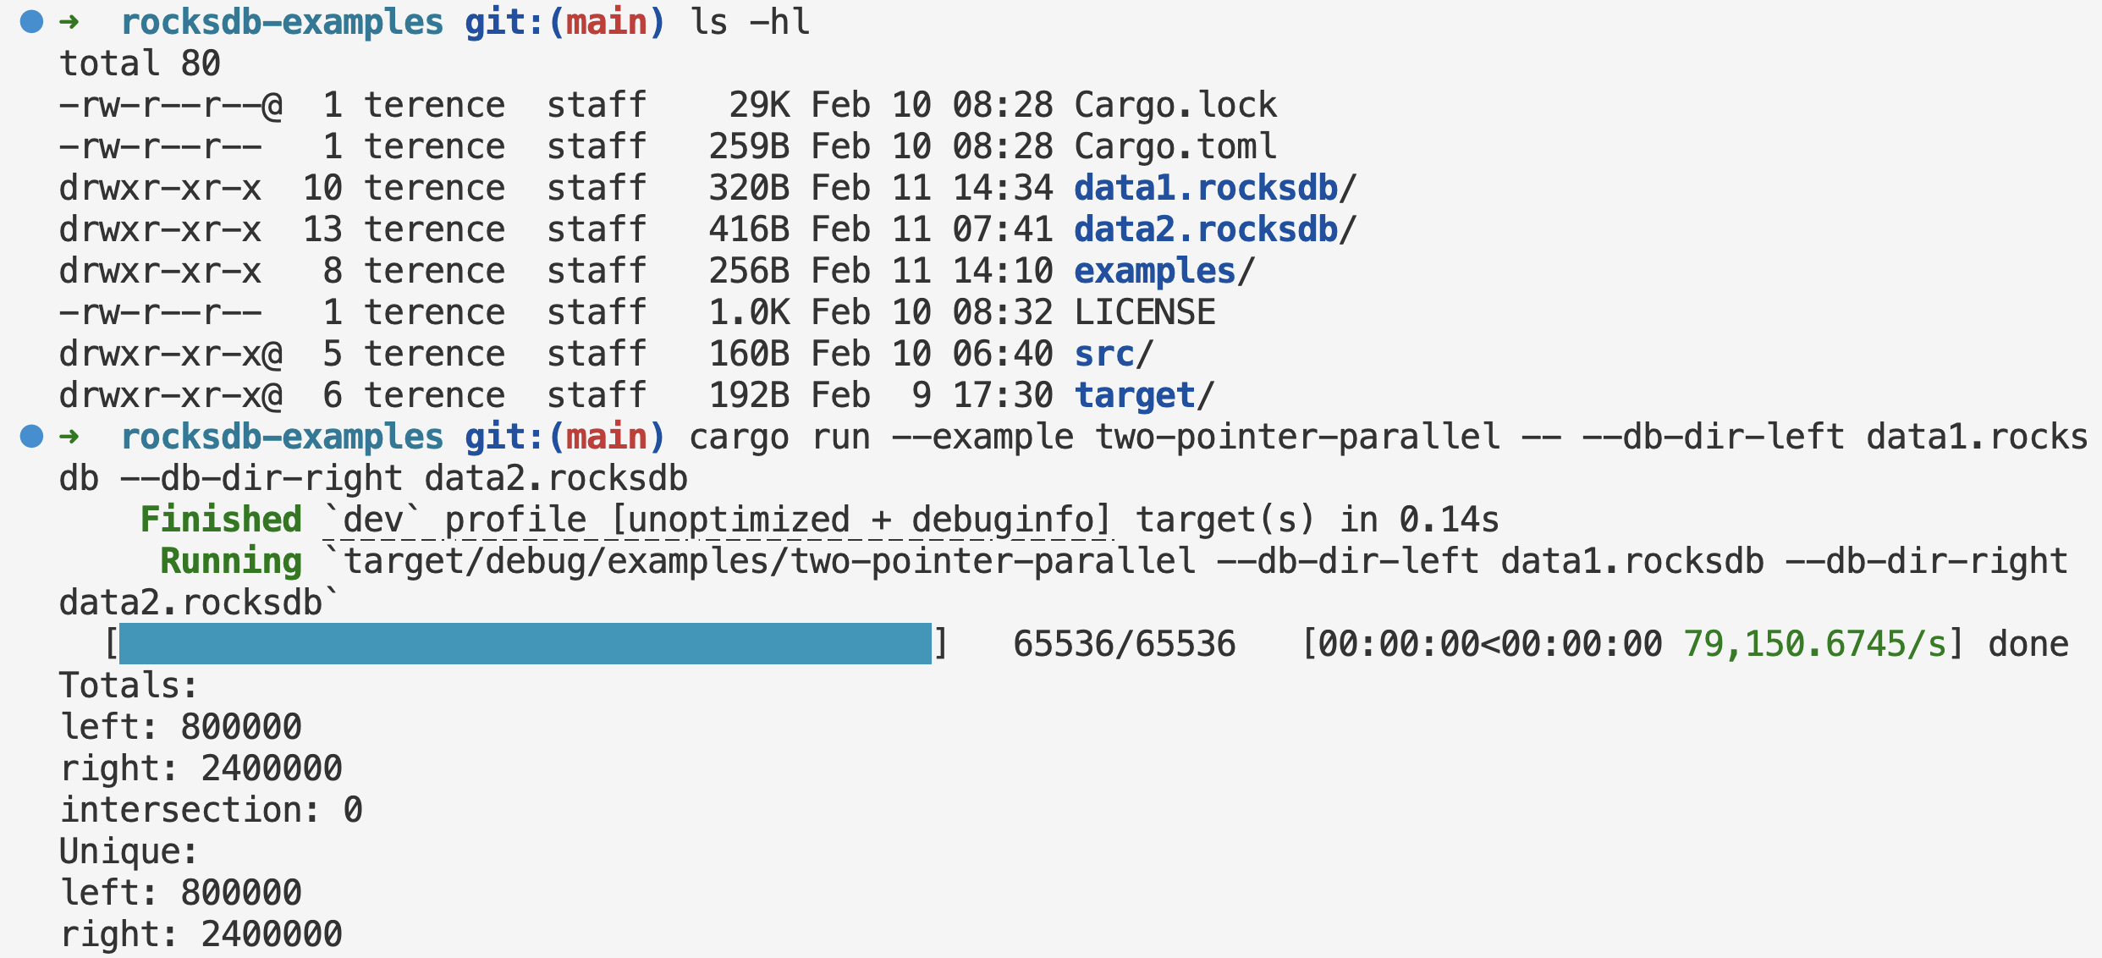Open the target/debug/examples/two-pointer-parallel path
Image resolution: width=2102 pixels, height=958 pixels.
click(x=770, y=561)
